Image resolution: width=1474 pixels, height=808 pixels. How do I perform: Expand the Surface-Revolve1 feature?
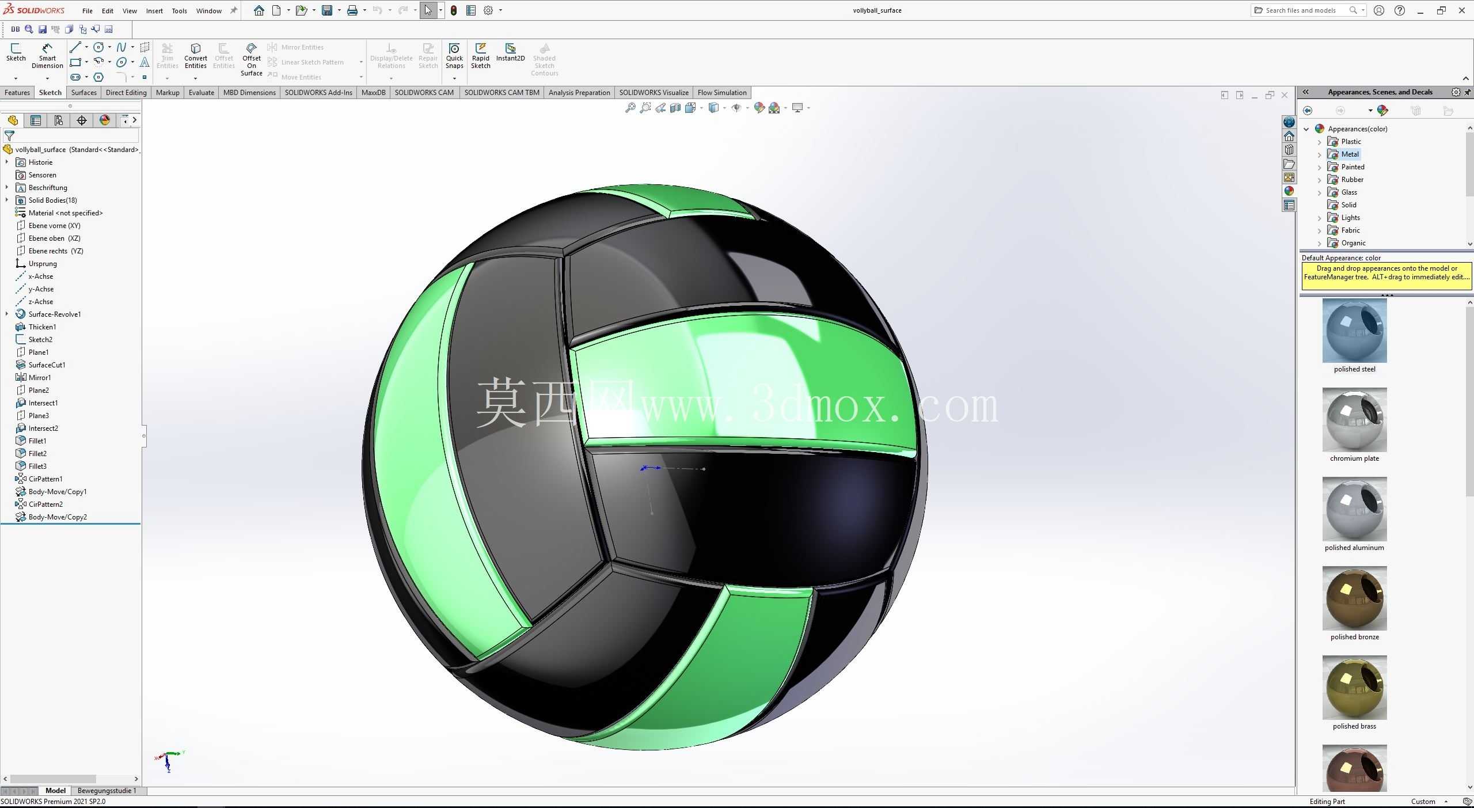click(x=7, y=314)
